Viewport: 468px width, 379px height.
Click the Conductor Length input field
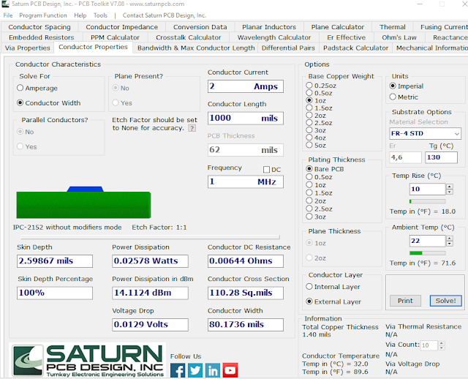[246, 118]
